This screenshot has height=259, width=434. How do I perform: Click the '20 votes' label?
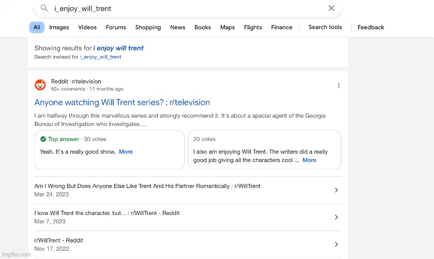coord(204,139)
